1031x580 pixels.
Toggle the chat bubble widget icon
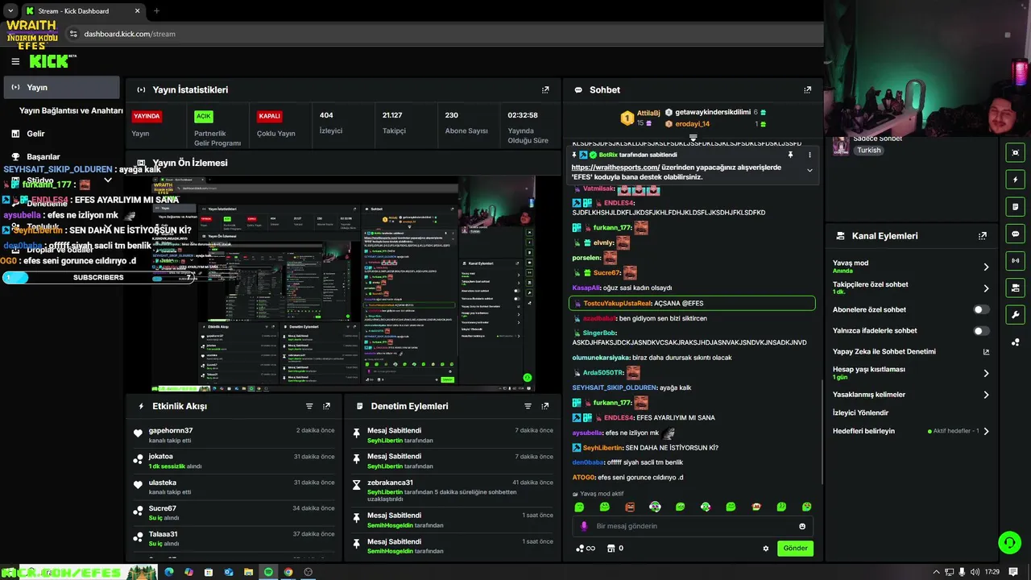click(x=1015, y=234)
